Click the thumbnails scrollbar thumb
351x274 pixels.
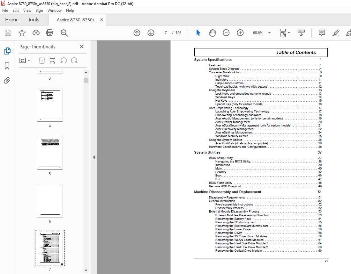pyautogui.click(x=86, y=81)
